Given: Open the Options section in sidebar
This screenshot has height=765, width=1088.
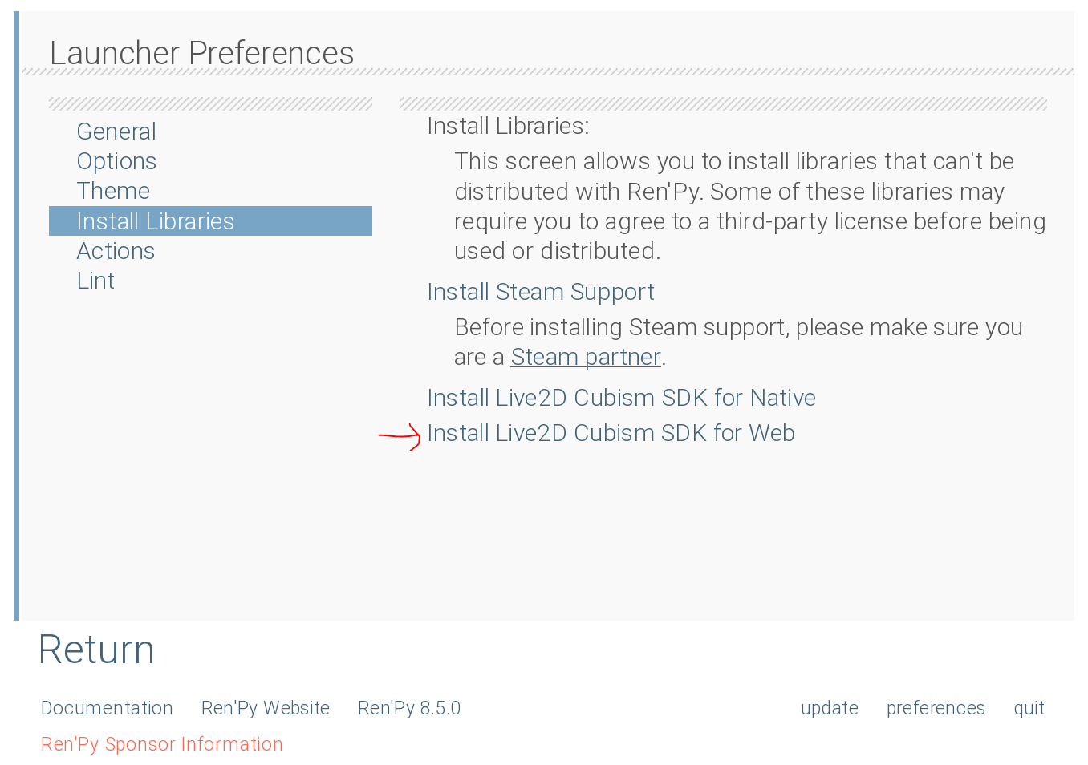Looking at the screenshot, I should (x=116, y=160).
